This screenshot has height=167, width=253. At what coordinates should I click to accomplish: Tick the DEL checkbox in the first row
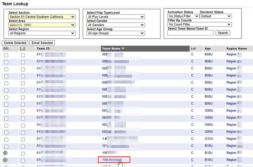coord(6,55)
